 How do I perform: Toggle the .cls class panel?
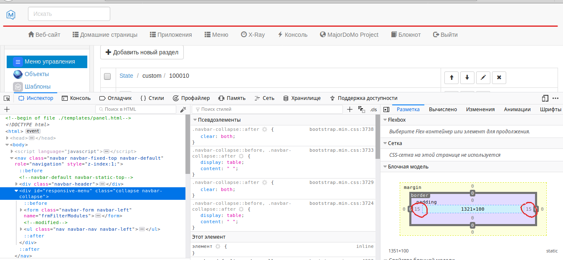[x=373, y=110]
